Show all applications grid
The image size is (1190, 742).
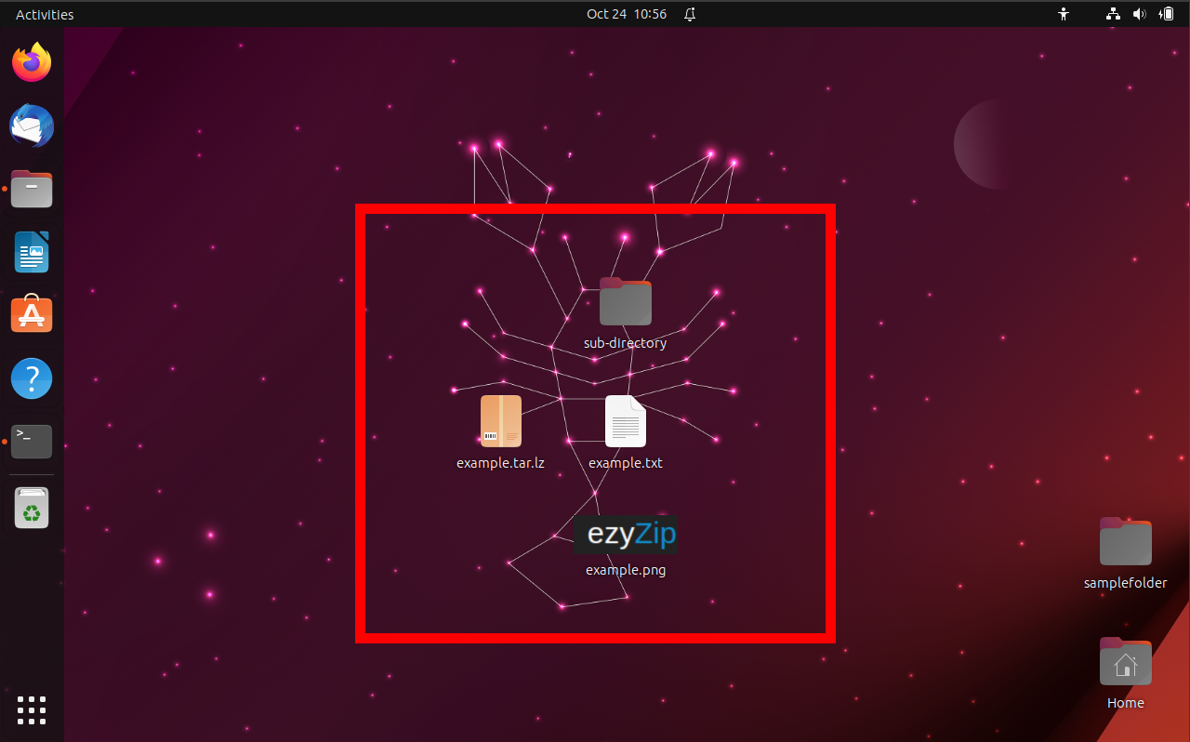pyautogui.click(x=31, y=710)
